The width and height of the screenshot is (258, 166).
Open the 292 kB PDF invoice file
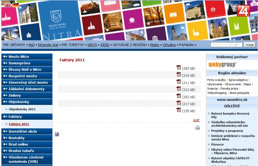click(x=179, y=67)
